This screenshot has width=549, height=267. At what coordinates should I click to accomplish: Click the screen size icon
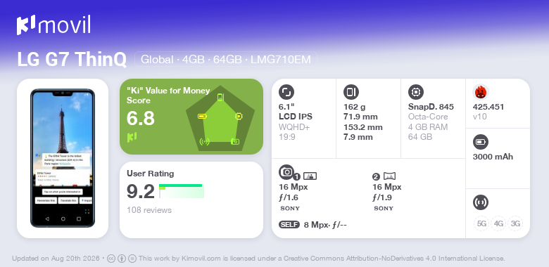(286, 92)
